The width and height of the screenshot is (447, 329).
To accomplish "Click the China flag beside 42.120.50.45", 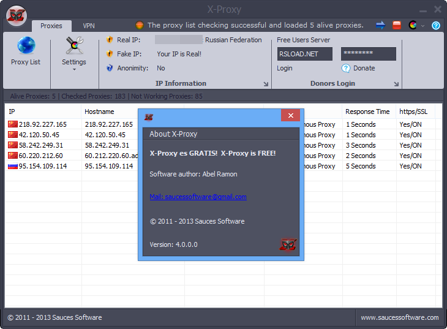I will pos(13,134).
